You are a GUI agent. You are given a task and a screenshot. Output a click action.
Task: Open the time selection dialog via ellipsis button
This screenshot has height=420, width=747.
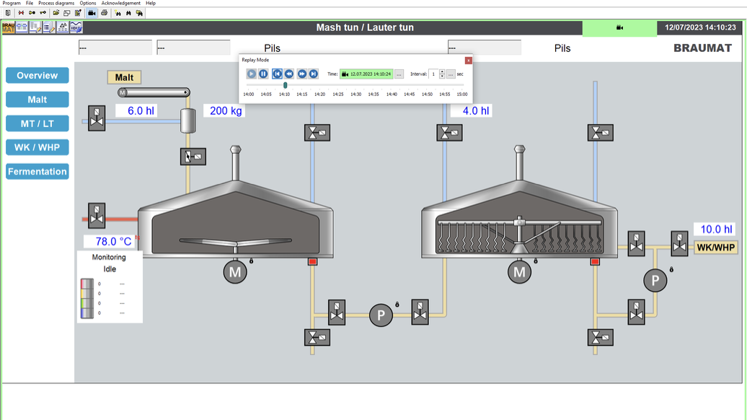click(x=399, y=74)
